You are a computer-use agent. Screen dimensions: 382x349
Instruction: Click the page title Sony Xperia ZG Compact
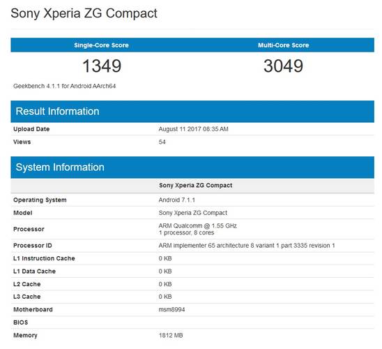(x=84, y=14)
